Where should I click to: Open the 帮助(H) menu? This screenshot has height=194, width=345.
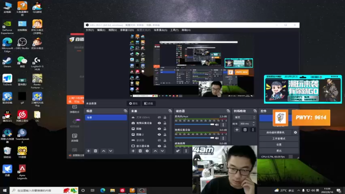(186, 30)
